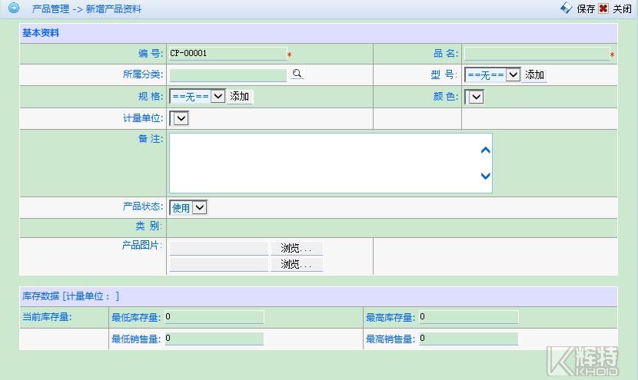The height and width of the screenshot is (380, 638).
Task: Click the 最低库存量 input field
Action: [214, 317]
